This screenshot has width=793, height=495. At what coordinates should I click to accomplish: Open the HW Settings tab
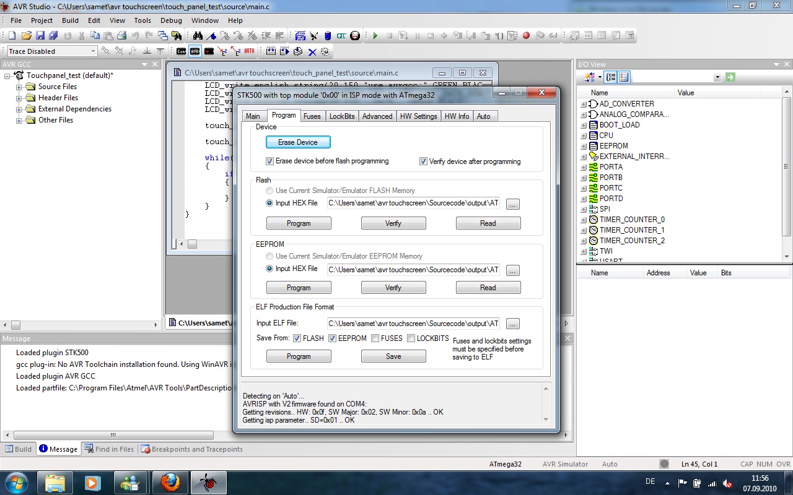418,116
